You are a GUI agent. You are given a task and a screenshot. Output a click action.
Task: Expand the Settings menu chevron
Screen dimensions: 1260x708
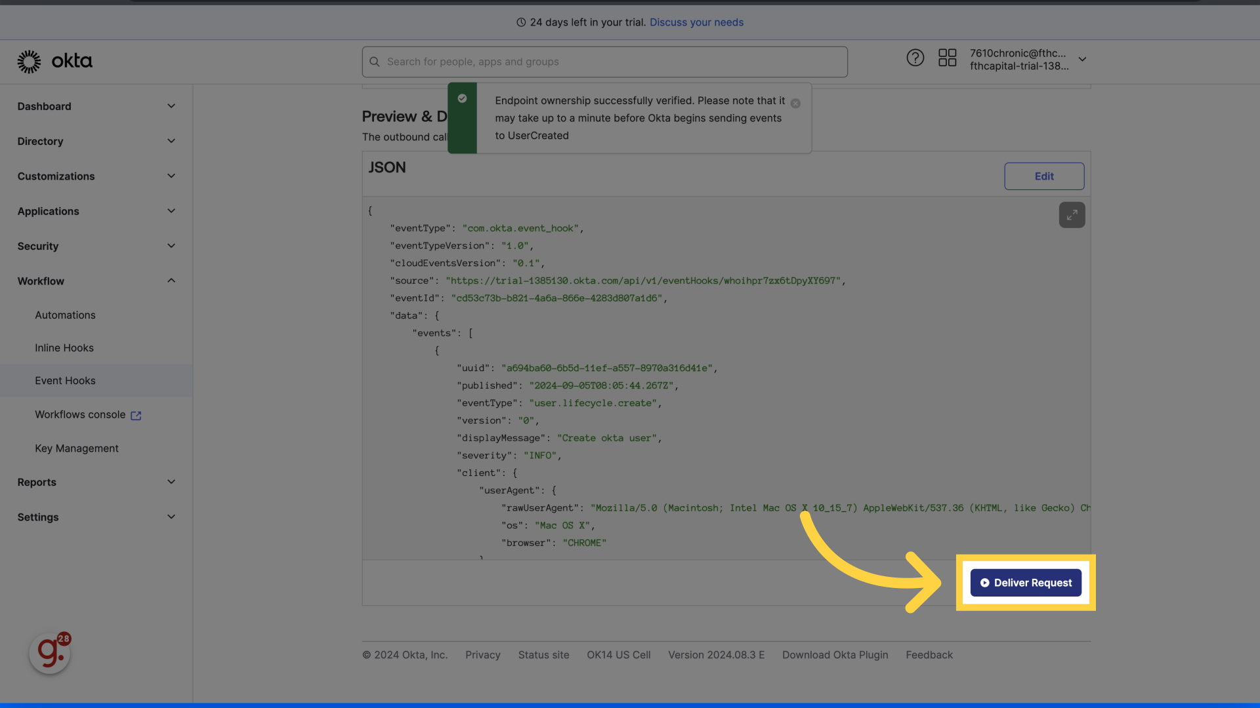(x=171, y=517)
